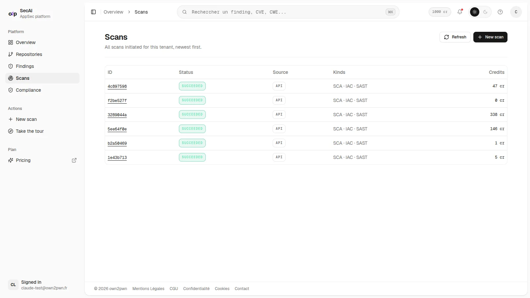Open scan 4c897598
530x298 pixels.
117,86
